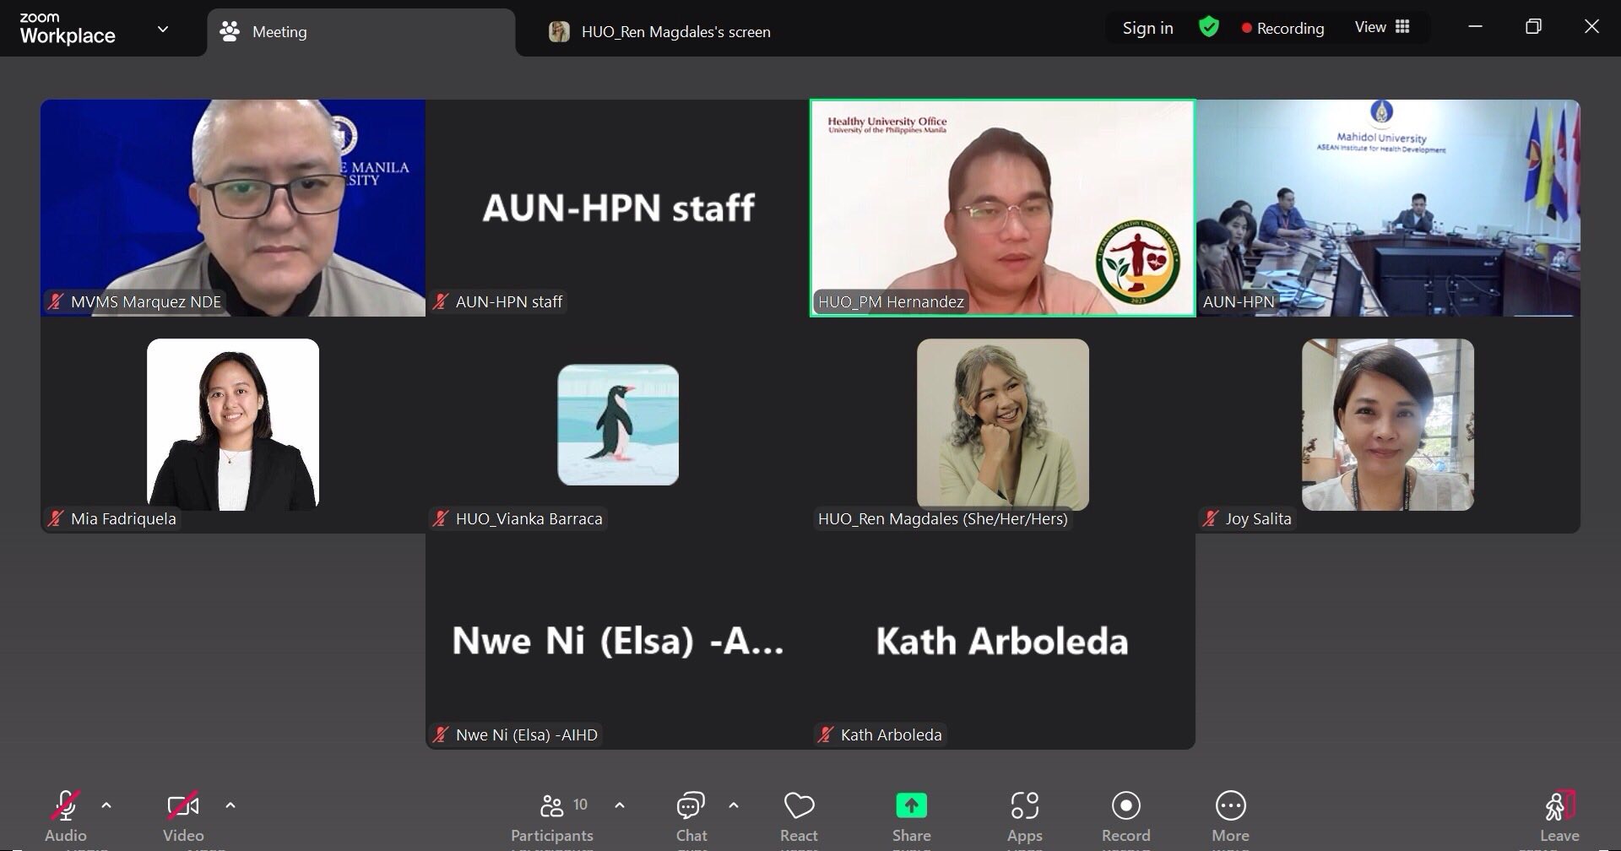The image size is (1621, 851).
Task: Open the Zoom Workplace dropdown arrow
Action: 163,30
